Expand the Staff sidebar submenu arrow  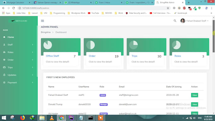tap(33, 45)
